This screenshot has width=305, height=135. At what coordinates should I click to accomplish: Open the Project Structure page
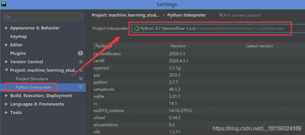click(32, 79)
